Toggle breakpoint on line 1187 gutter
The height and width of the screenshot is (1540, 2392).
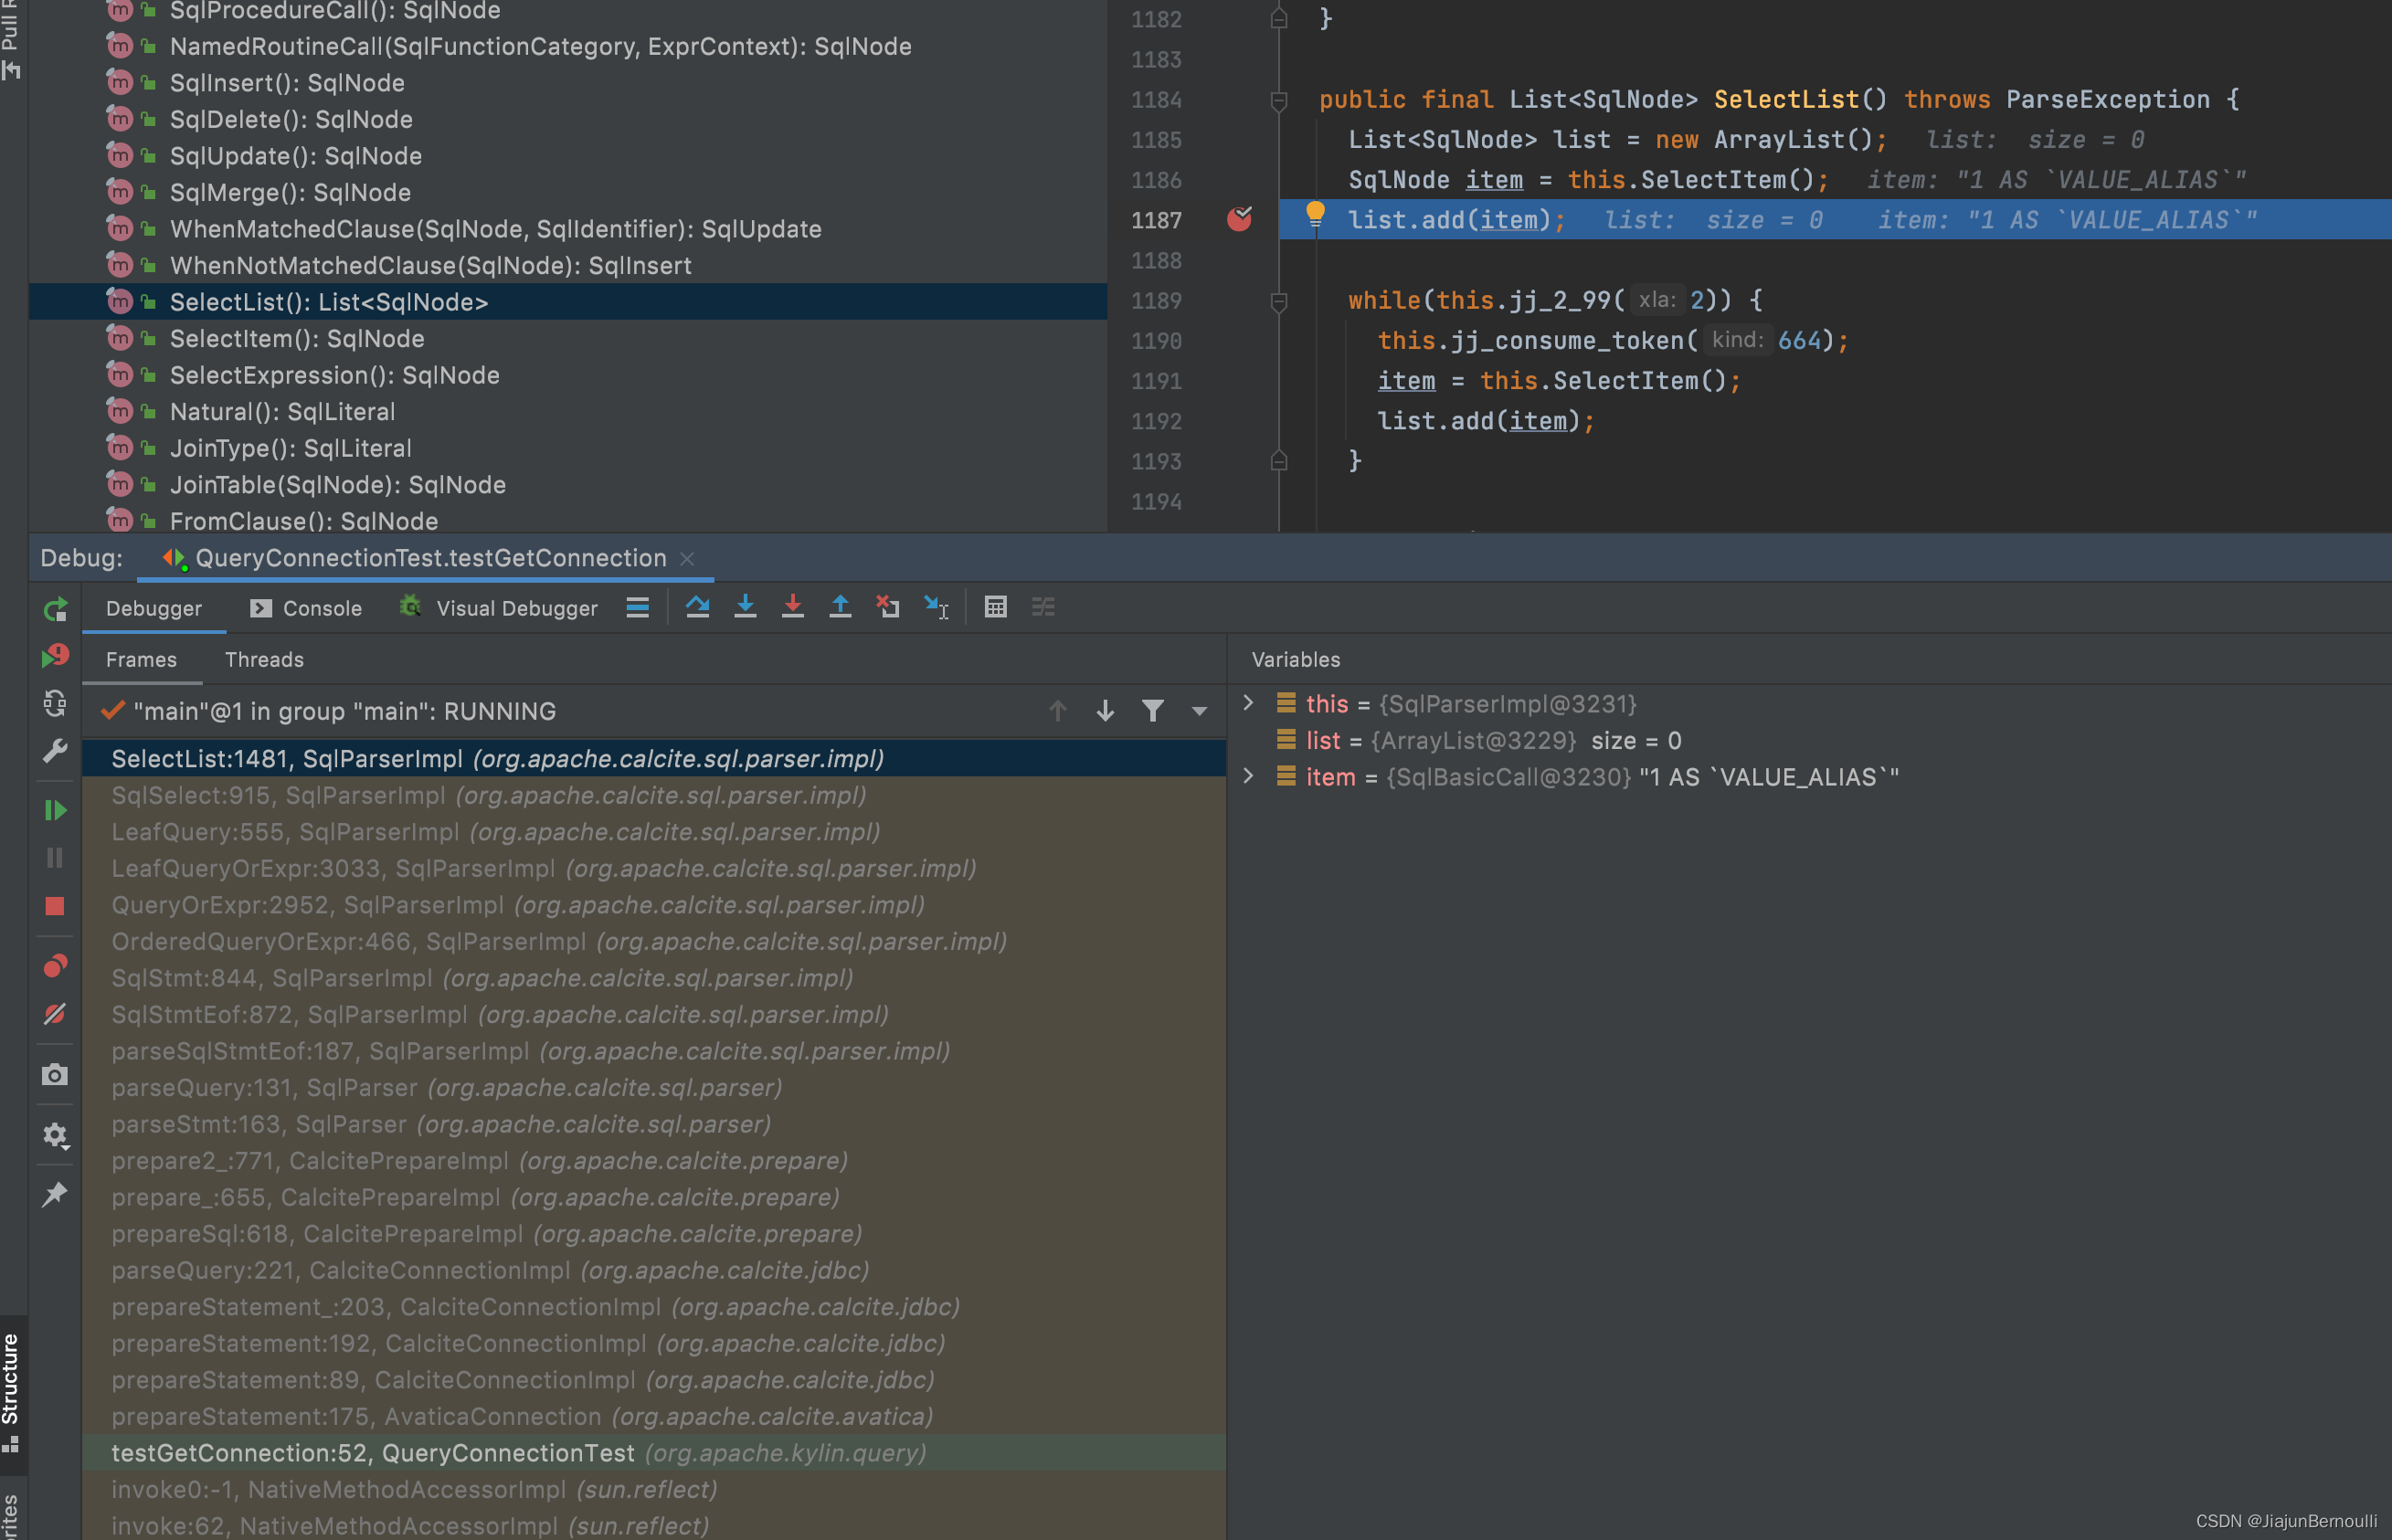pos(1239,219)
